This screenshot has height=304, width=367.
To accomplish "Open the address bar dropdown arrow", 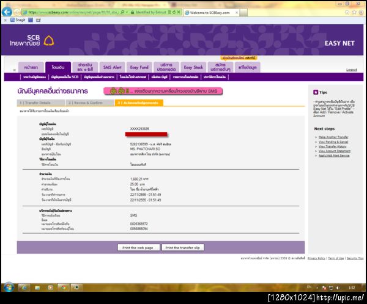I will pos(127,12).
